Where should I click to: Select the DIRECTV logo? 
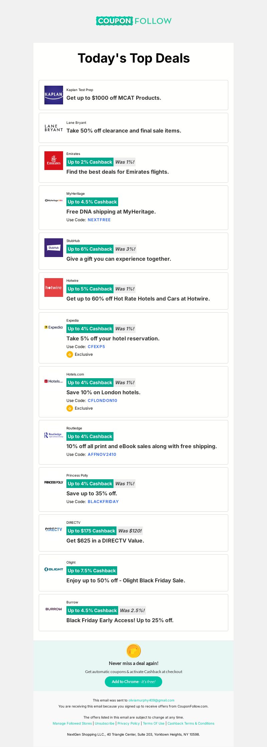[54, 529]
